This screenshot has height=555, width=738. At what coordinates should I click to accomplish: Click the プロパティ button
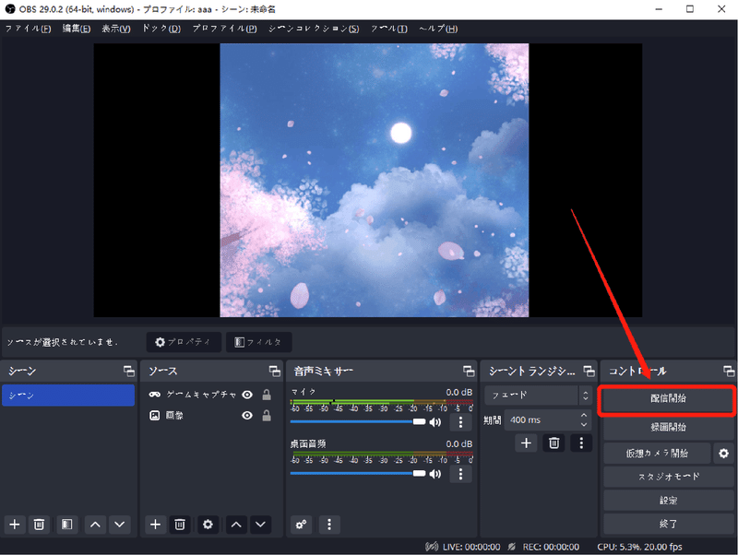click(x=184, y=342)
